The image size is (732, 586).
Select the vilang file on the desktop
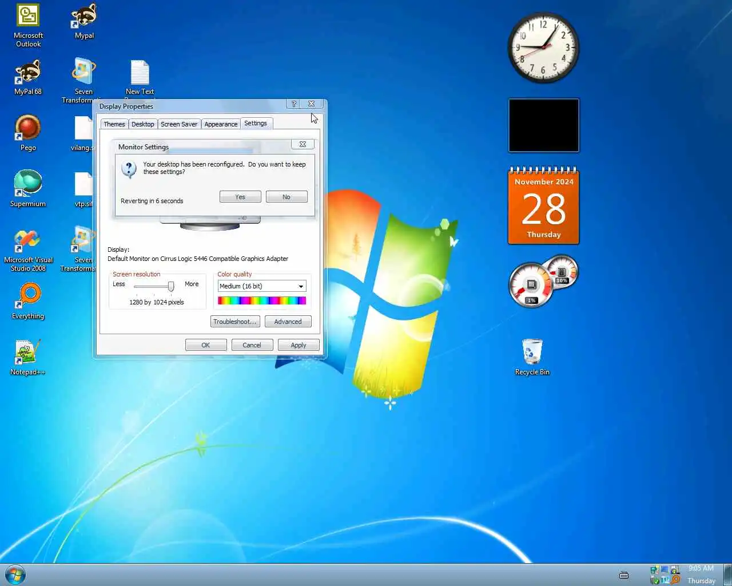click(x=83, y=134)
